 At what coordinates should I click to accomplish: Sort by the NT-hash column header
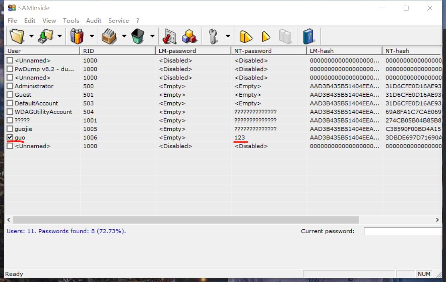[x=412, y=51]
